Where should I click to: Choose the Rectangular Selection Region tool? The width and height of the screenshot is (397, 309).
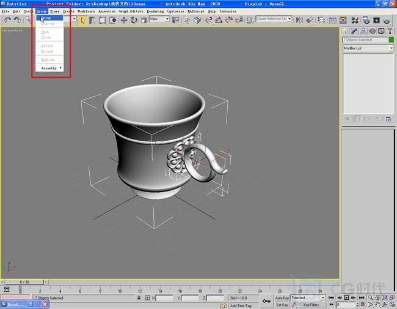point(102,20)
